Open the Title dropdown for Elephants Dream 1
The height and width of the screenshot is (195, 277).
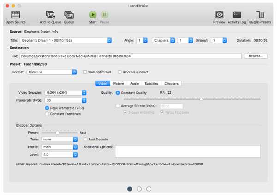click(66, 40)
